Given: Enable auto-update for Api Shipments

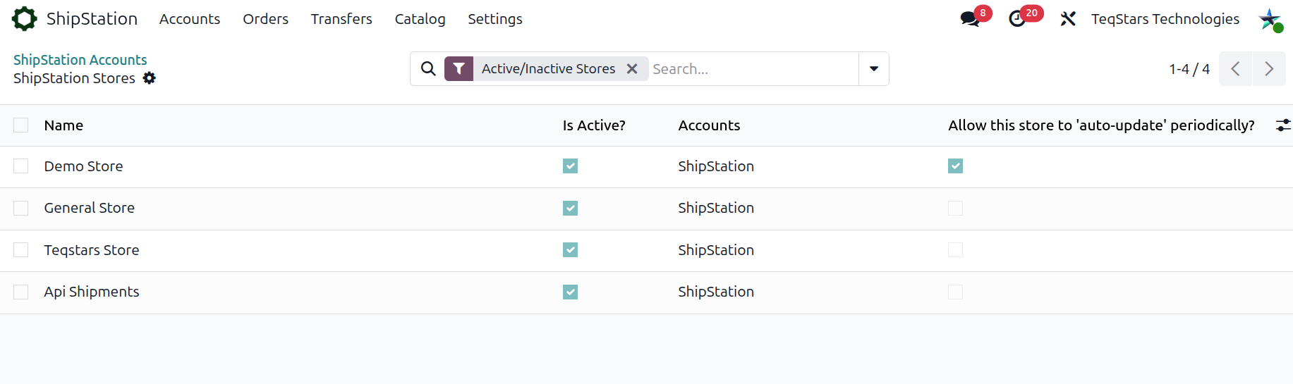Looking at the screenshot, I should pos(955,292).
